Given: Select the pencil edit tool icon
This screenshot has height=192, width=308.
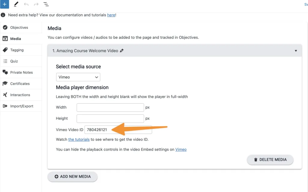Looking at the screenshot, I should 16,4.
